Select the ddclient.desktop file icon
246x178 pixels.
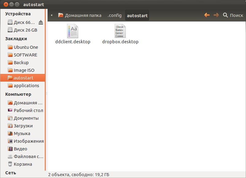tap(73, 31)
